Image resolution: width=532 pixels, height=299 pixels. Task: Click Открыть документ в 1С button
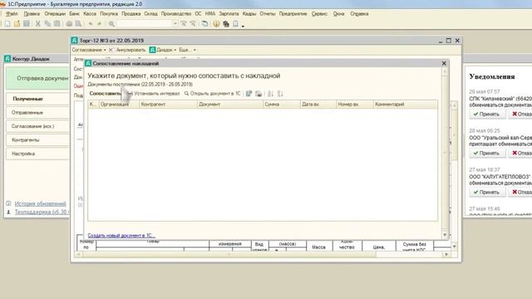tap(213, 94)
